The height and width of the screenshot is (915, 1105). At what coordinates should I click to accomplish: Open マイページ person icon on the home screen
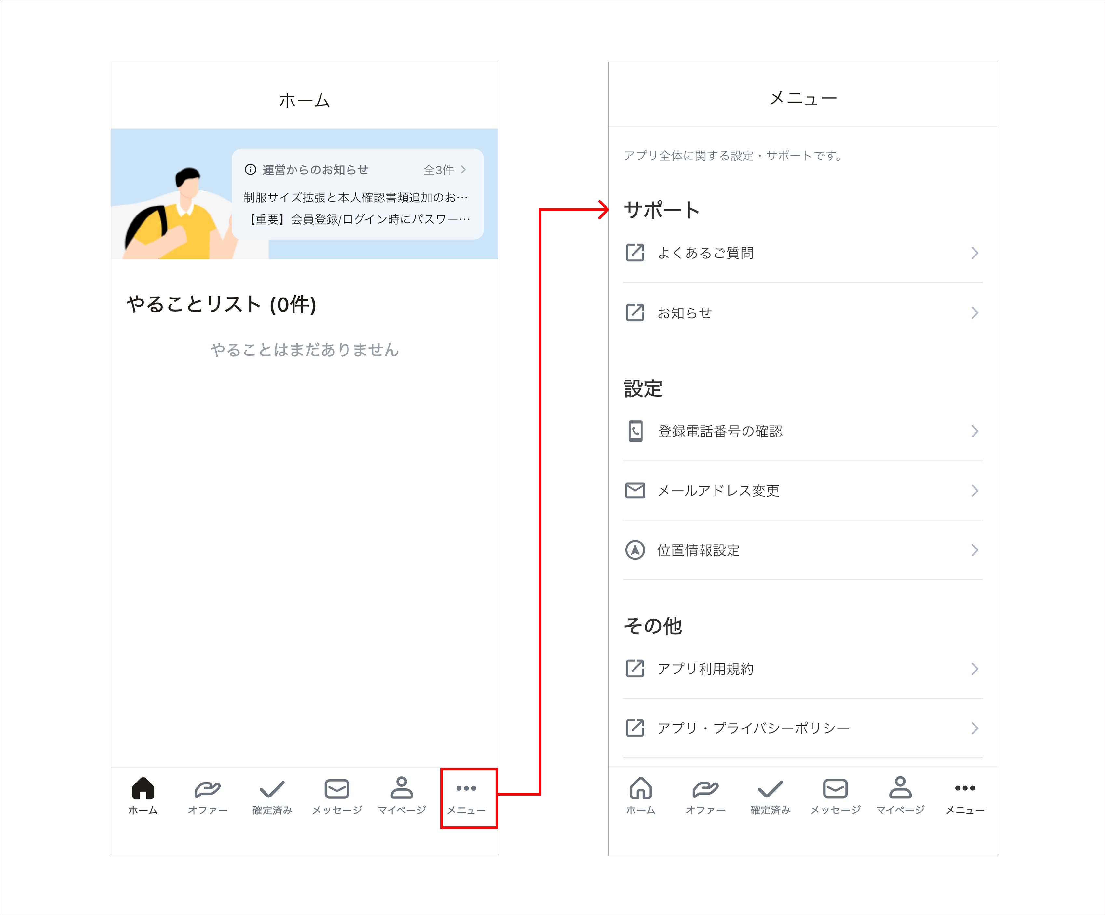[402, 788]
